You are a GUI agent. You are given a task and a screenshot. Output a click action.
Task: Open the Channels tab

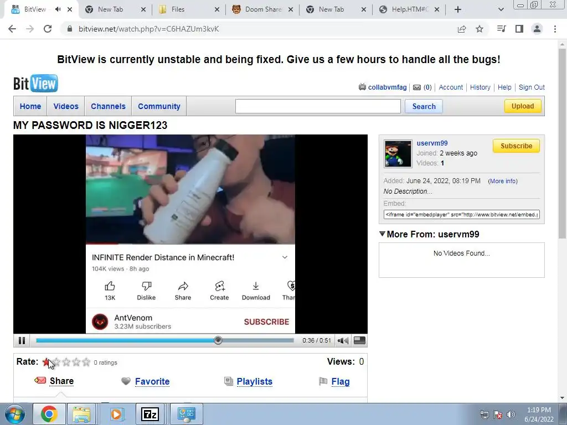(x=108, y=106)
